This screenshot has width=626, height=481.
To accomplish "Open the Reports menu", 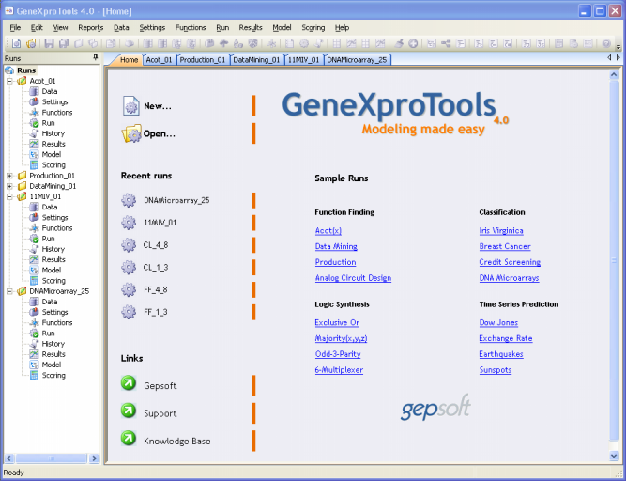I will [91, 27].
